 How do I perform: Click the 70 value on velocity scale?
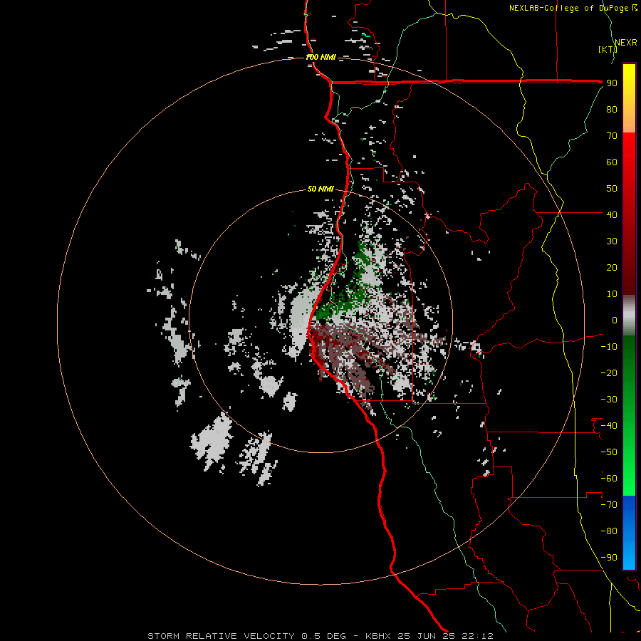tap(612, 136)
